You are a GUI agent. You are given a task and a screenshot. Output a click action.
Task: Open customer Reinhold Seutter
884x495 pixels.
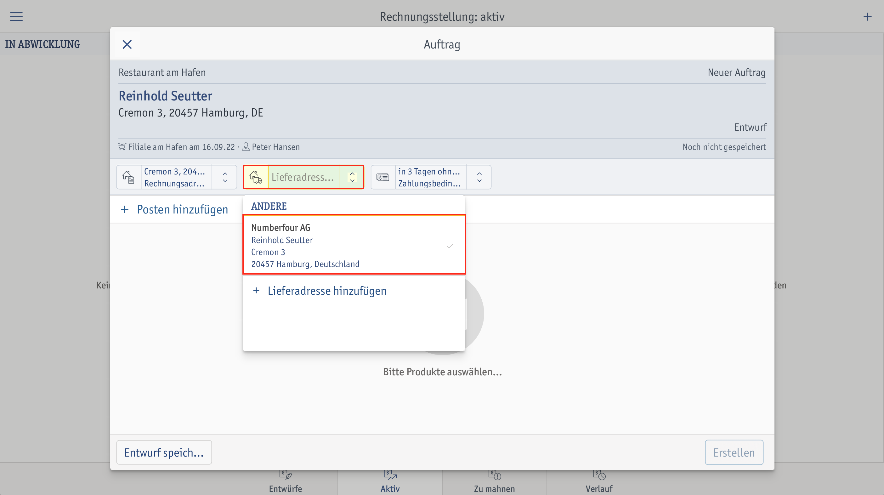click(165, 96)
